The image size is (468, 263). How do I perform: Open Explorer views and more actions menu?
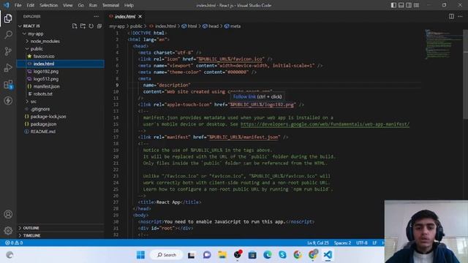click(96, 17)
